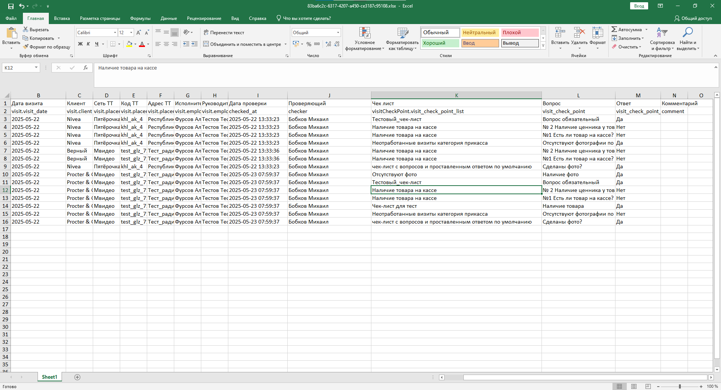Open the Автосумма dropdown arrow
Screen dimensions: 721x390
coord(646,30)
